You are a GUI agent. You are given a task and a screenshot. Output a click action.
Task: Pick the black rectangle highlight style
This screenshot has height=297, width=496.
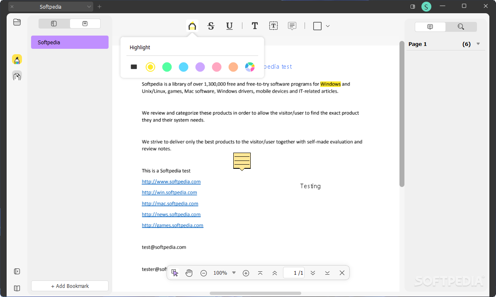[134, 67]
